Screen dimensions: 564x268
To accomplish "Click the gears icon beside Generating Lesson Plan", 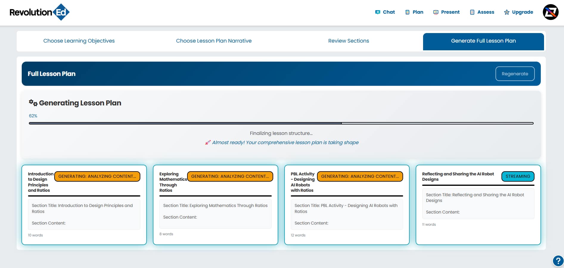I will point(33,102).
